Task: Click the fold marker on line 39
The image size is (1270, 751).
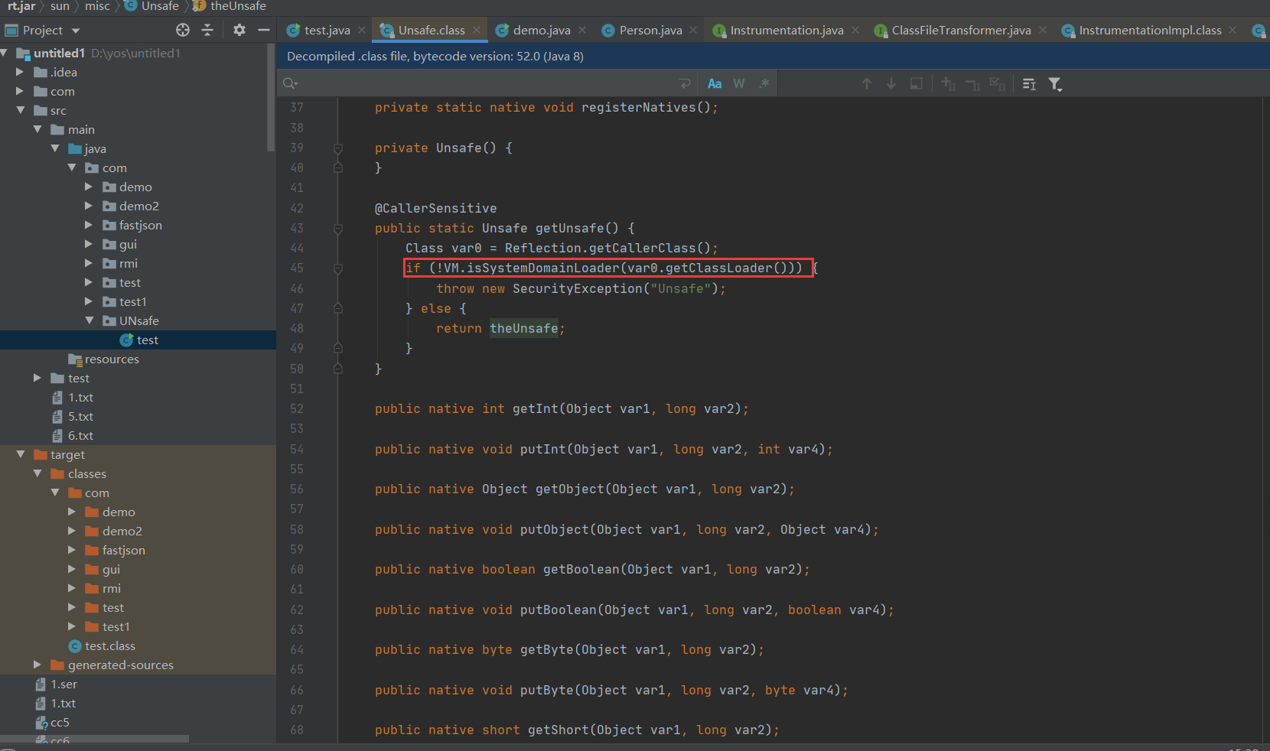Action: 338,148
